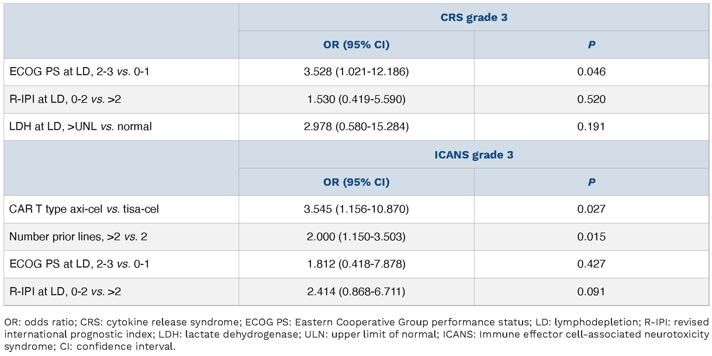This screenshot has height=356, width=712.
Task: Click the cell 2.414 (0.868-6.711)
Action: click(356, 292)
